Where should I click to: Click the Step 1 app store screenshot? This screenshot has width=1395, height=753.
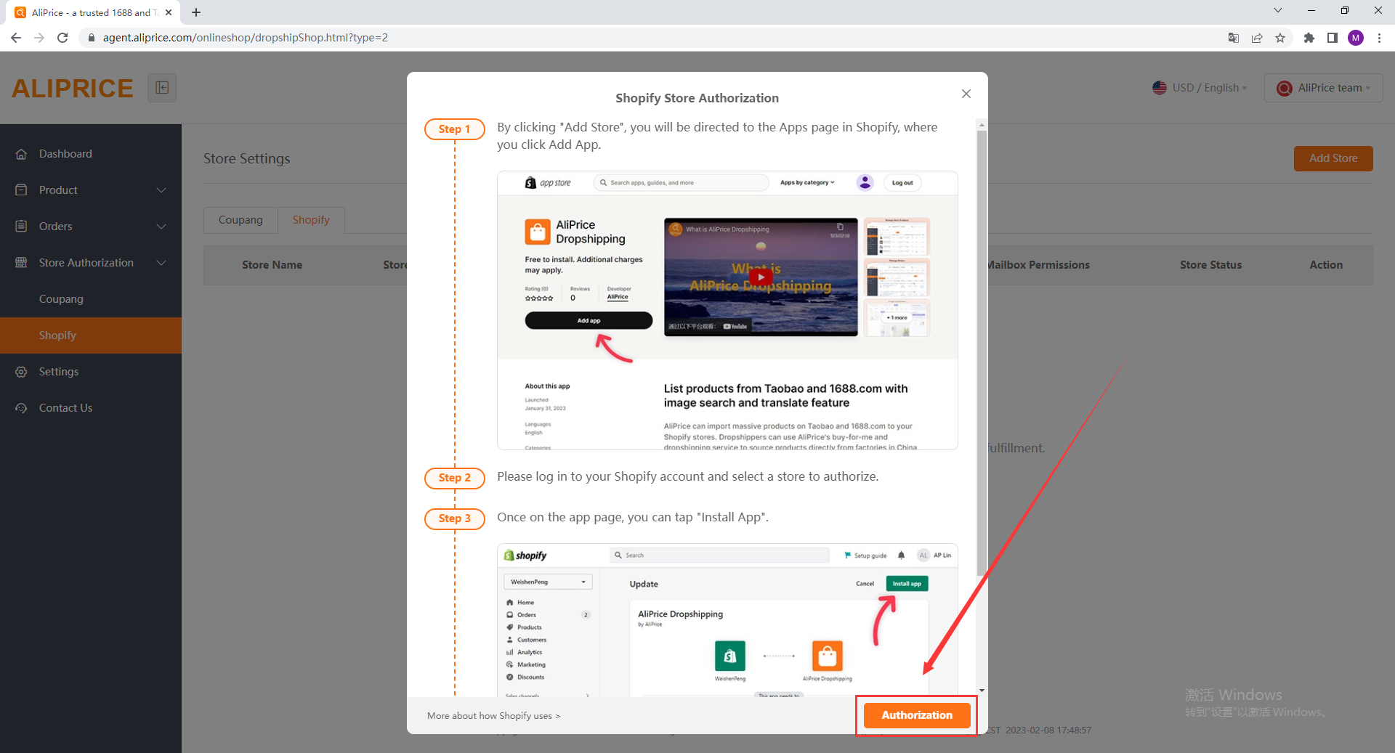(x=727, y=311)
